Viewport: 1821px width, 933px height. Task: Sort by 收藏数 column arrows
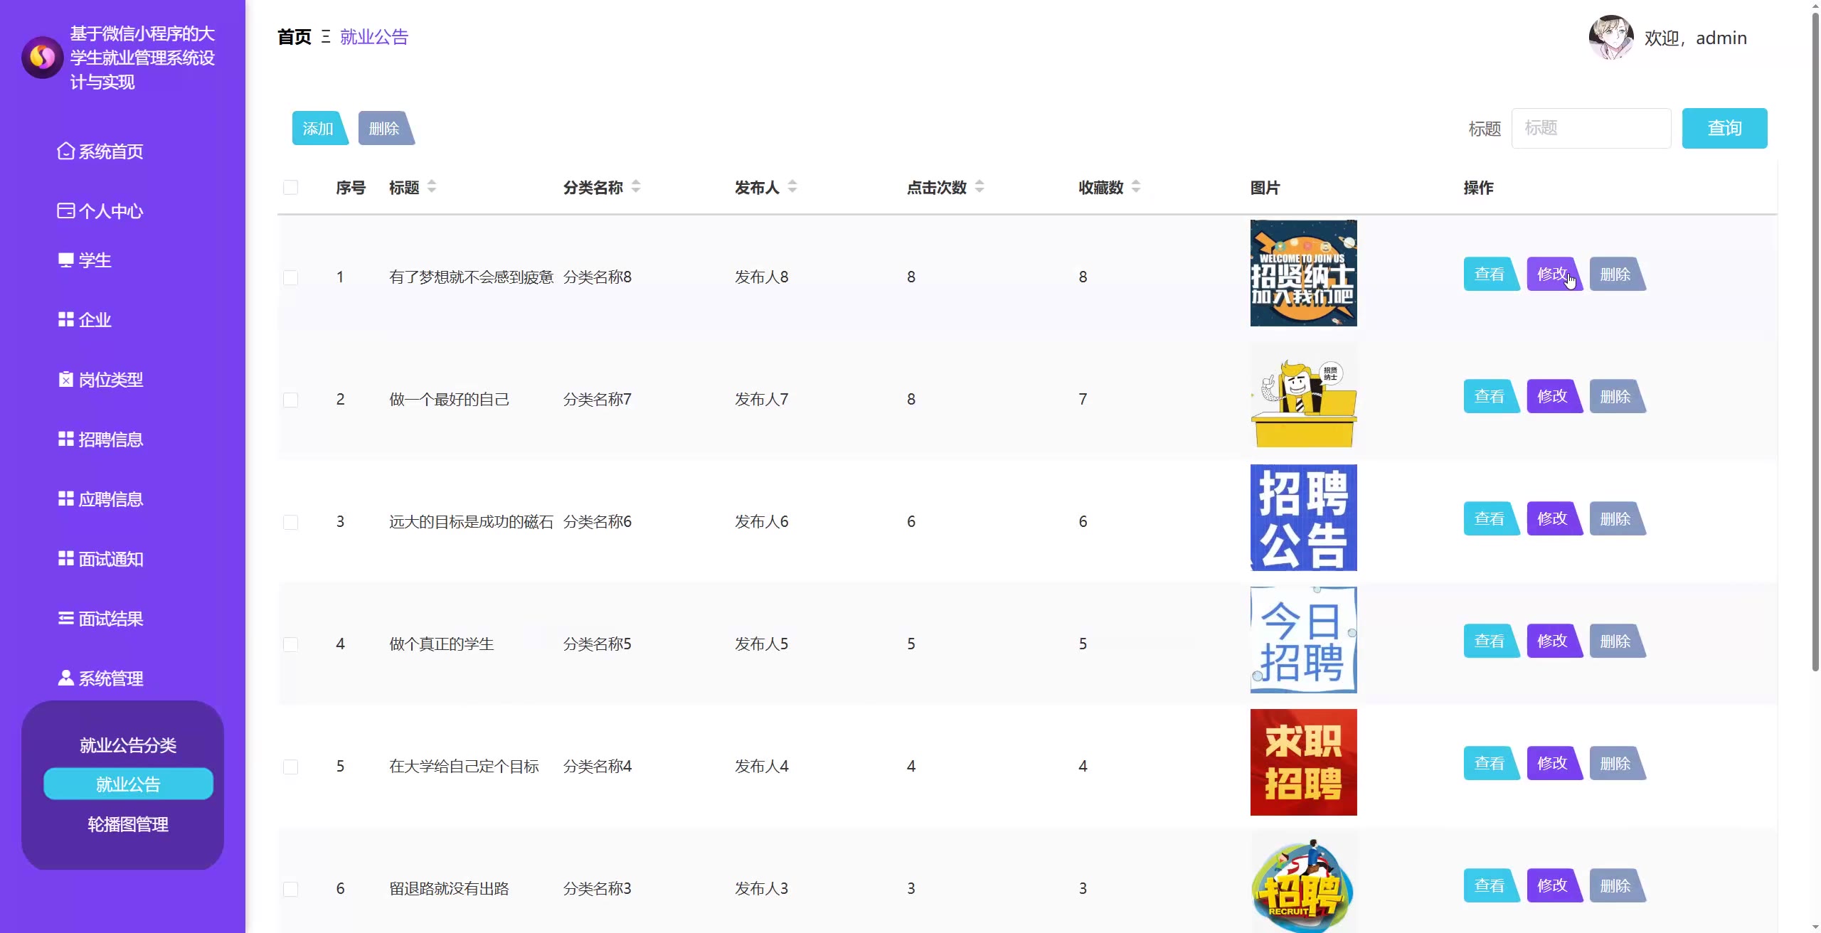(x=1136, y=187)
